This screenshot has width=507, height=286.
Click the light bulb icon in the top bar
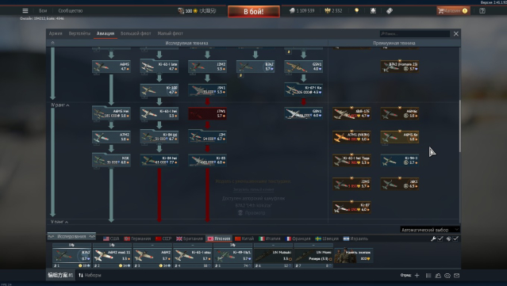pyautogui.click(x=357, y=10)
